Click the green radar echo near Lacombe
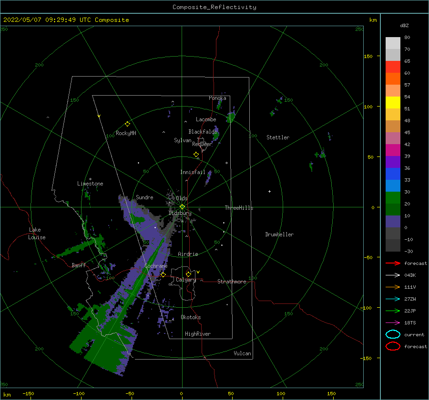The image size is (429, 400). pyautogui.click(x=231, y=117)
